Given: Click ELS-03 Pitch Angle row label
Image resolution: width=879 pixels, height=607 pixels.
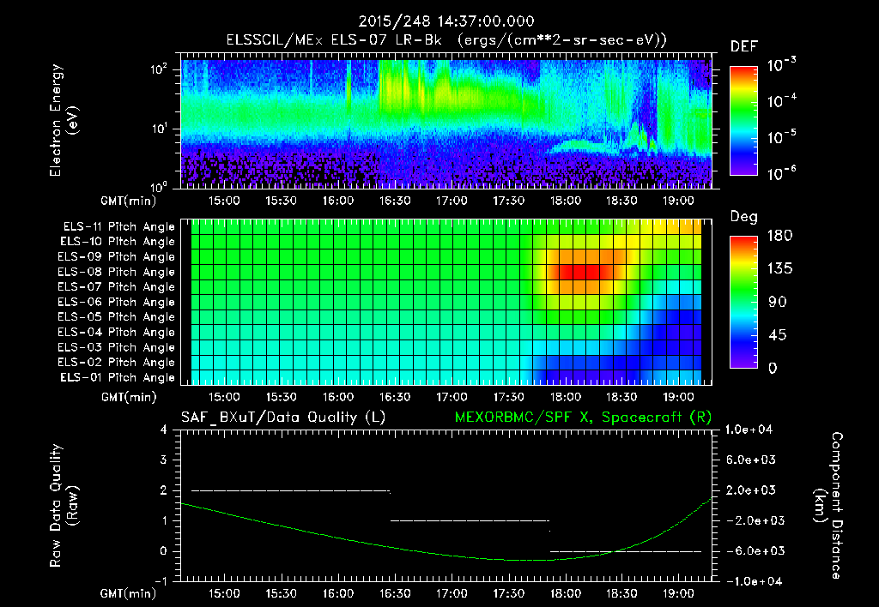Looking at the screenshot, I should 116,347.
